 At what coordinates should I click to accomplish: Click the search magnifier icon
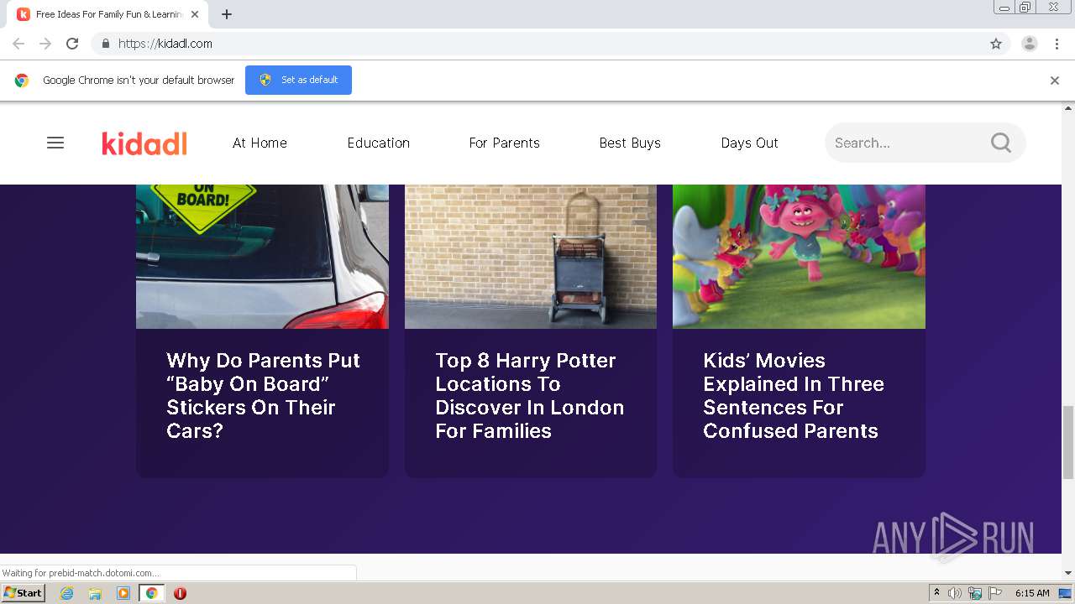(x=1000, y=143)
